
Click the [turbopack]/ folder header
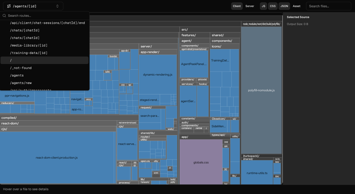261,156
